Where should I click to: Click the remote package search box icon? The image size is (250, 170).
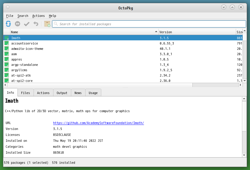[x=47, y=24]
